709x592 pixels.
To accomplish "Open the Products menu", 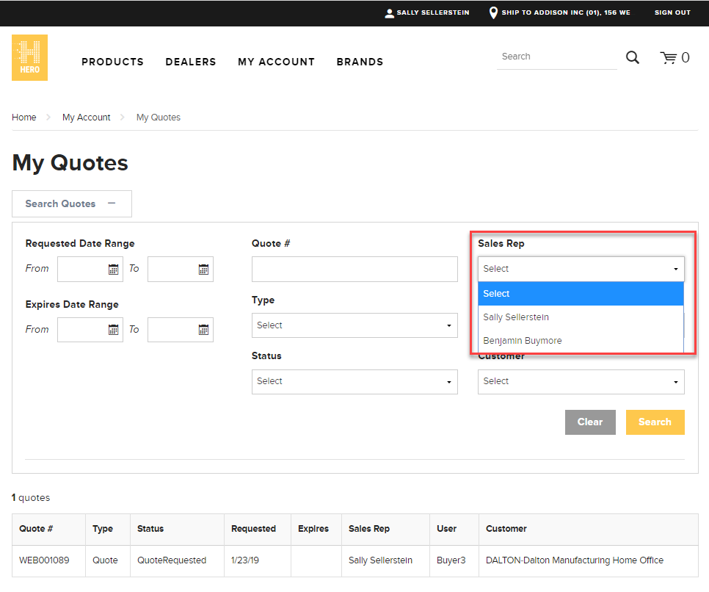I will 112,62.
